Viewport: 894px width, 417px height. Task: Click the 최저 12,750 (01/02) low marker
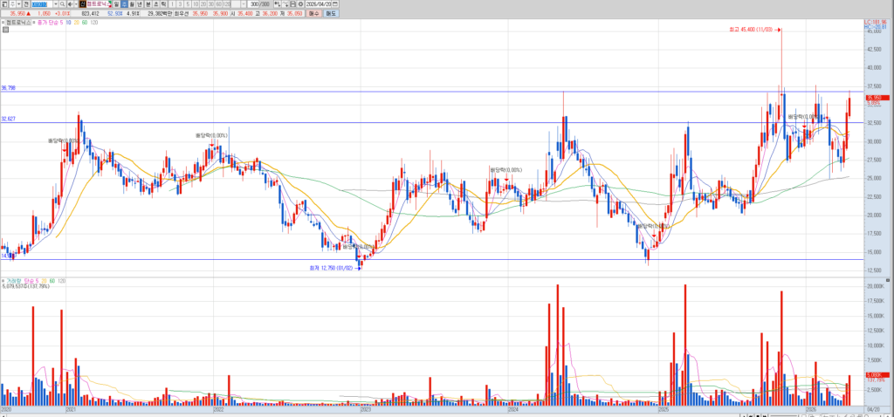point(334,267)
